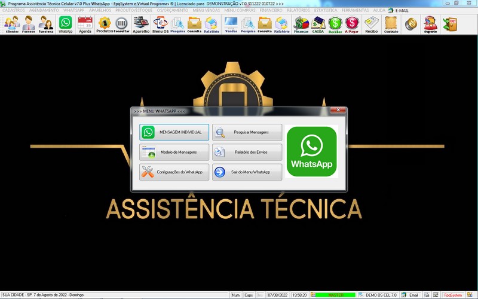Open the FINANCEIRO menu
The width and height of the screenshot is (478, 299).
(271, 10)
